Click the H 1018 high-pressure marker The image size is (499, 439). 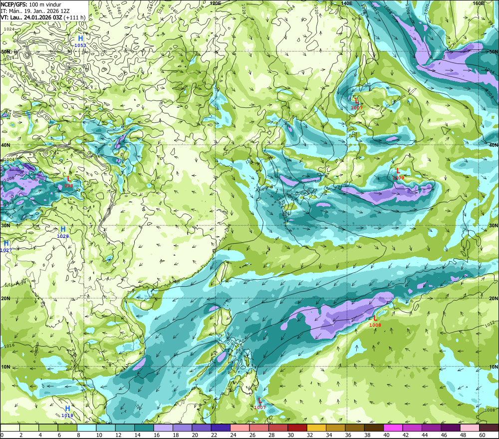coord(67,412)
